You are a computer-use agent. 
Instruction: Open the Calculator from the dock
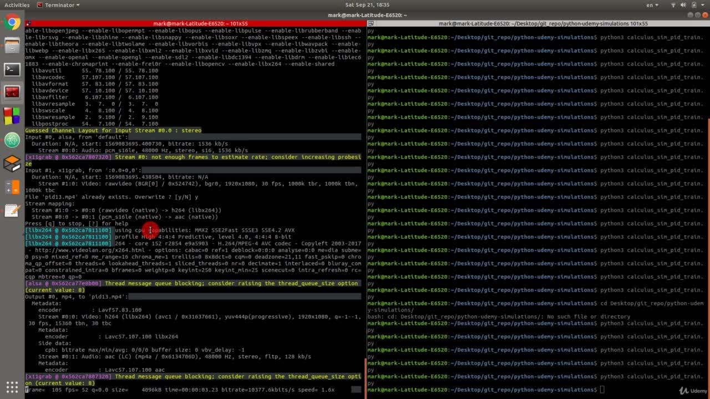[12, 187]
